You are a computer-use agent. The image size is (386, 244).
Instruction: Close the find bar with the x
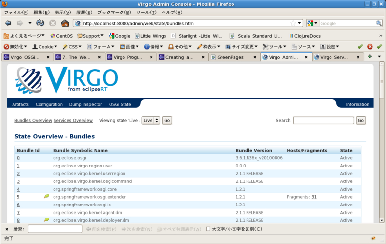tap(7, 229)
